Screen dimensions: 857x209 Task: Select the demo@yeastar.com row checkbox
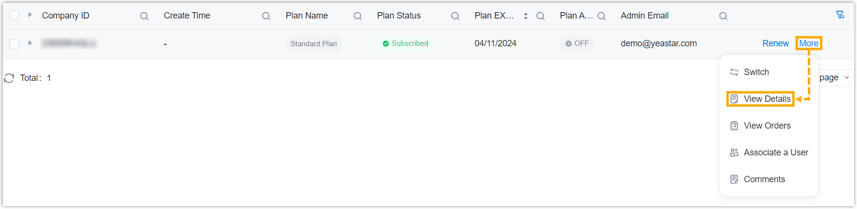[15, 44]
